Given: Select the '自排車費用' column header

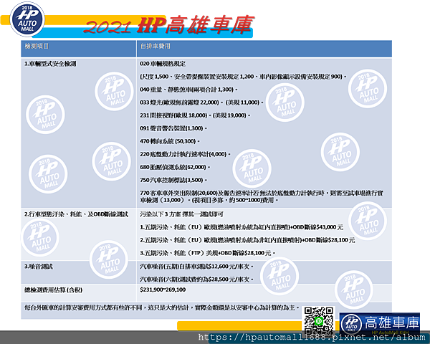Looking at the screenshot, I should coord(156,46).
